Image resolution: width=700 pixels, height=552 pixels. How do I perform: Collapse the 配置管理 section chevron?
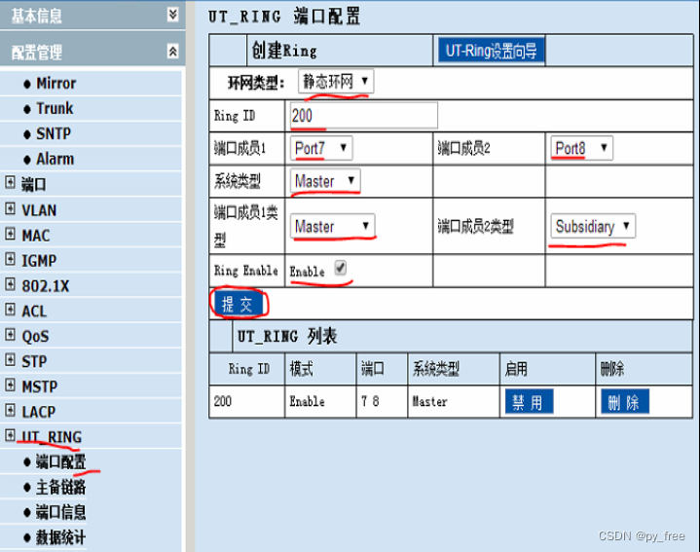[172, 52]
